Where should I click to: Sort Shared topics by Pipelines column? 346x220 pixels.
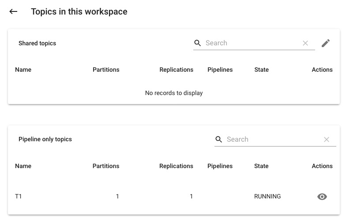(x=220, y=70)
